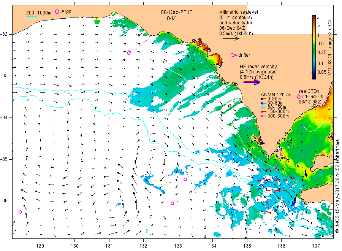Click the 04Z time label below the date
342x251 pixels.
pos(171,18)
